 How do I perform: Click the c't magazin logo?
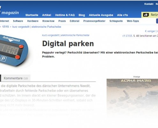click(9, 11)
